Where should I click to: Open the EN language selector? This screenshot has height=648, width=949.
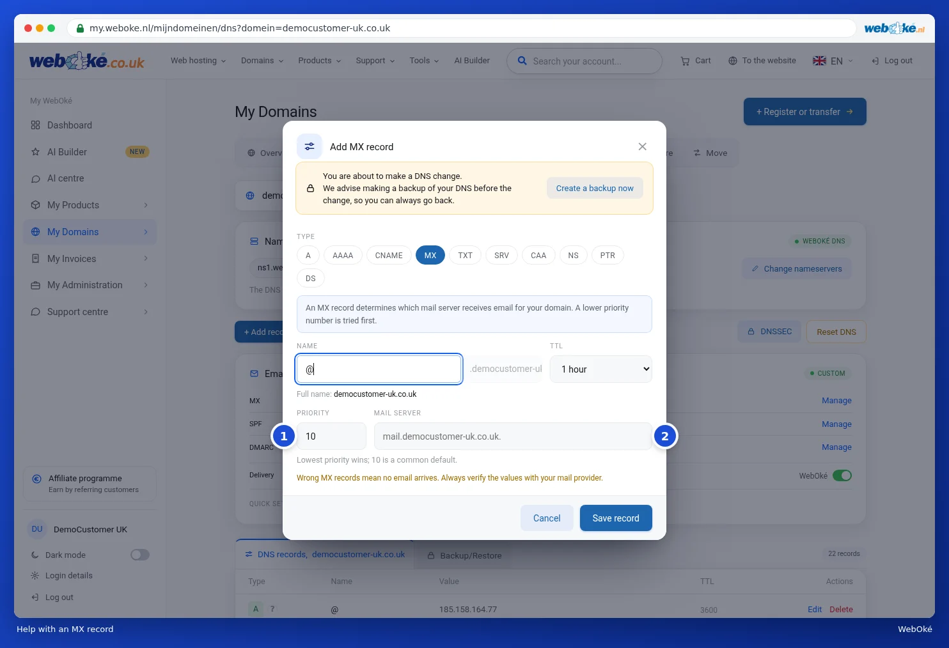pos(833,61)
